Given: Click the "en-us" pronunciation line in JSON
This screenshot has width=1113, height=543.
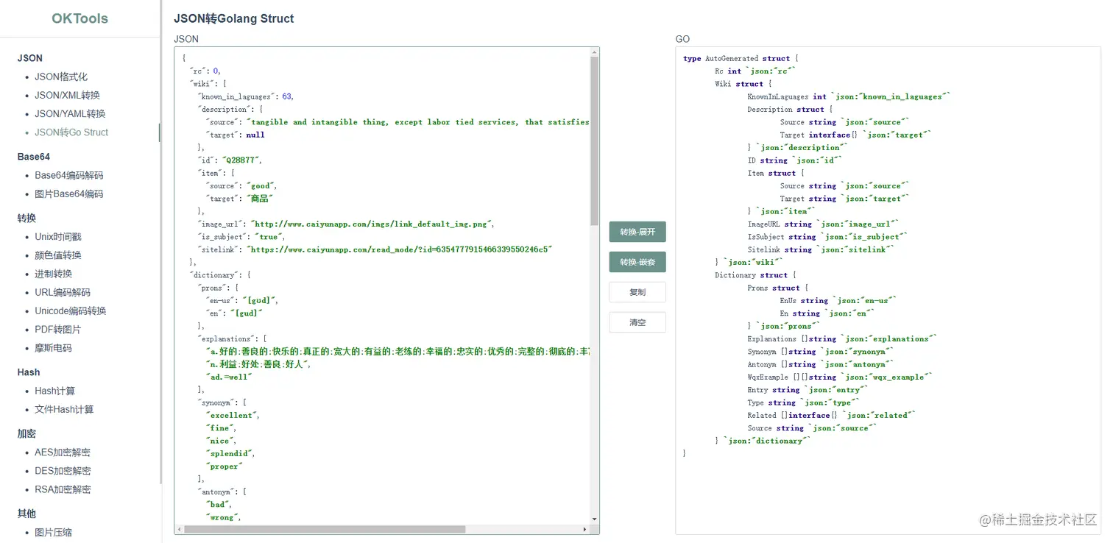Looking at the screenshot, I should (x=241, y=300).
